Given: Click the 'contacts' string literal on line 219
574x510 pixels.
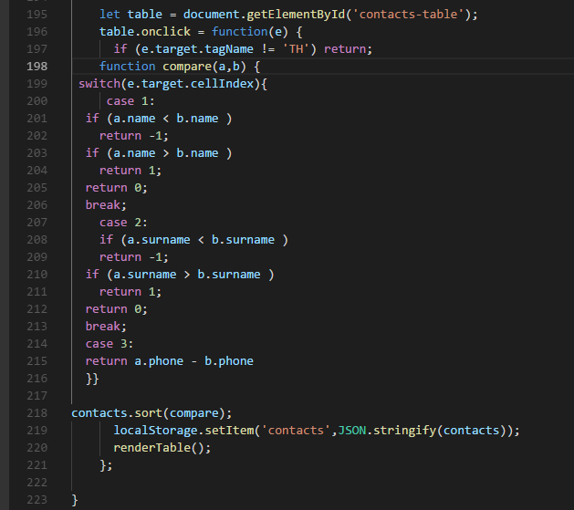Looking at the screenshot, I should click(x=297, y=431).
